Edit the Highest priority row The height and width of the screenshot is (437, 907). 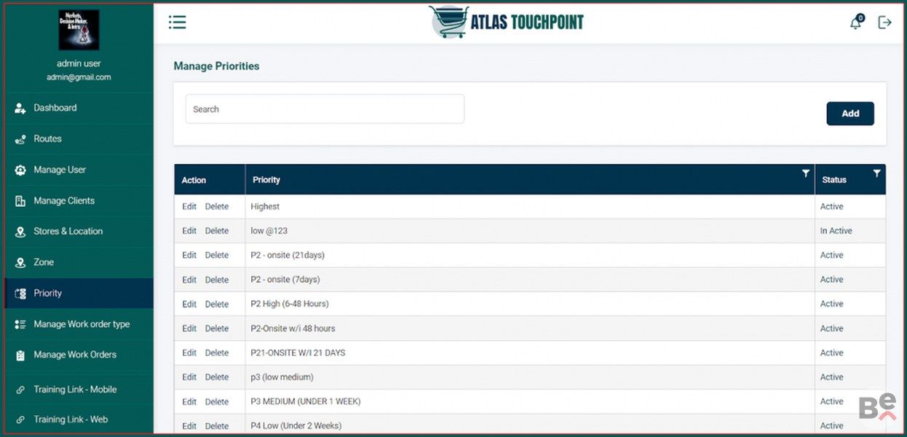coord(189,207)
